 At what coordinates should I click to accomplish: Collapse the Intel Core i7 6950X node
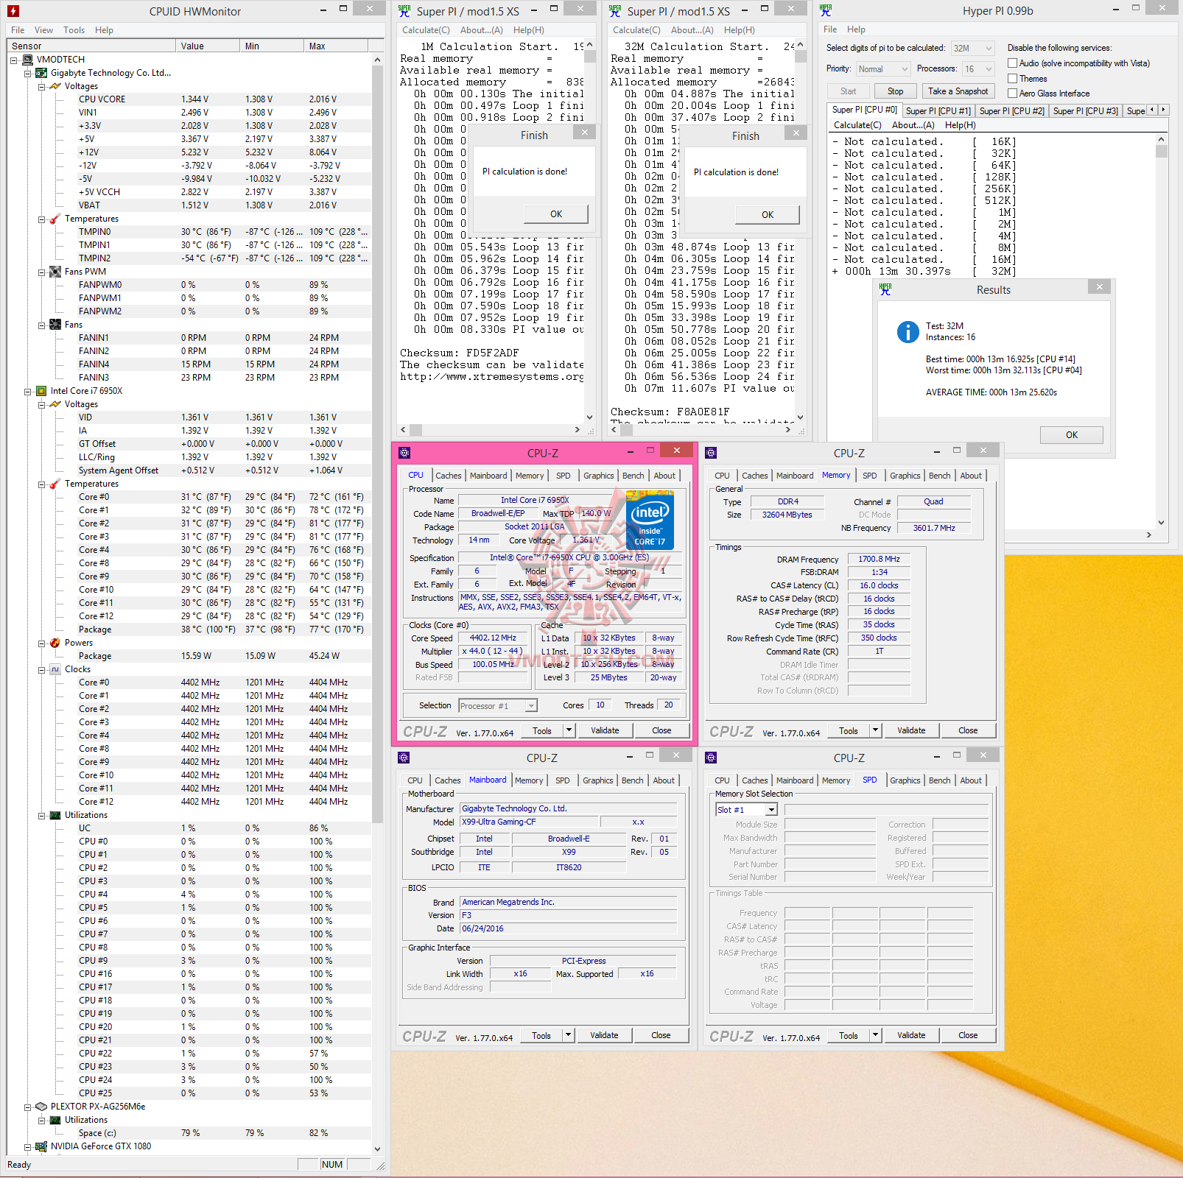point(28,391)
